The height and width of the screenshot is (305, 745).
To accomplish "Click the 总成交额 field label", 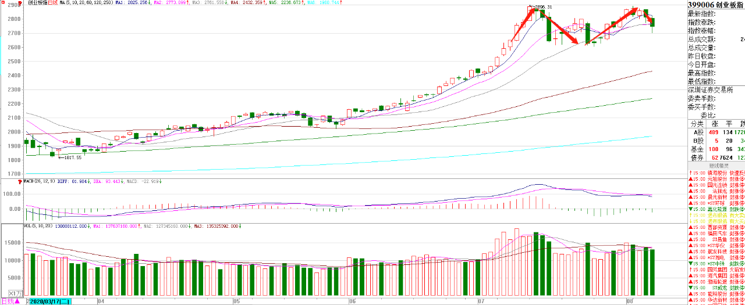I will 702,39.
